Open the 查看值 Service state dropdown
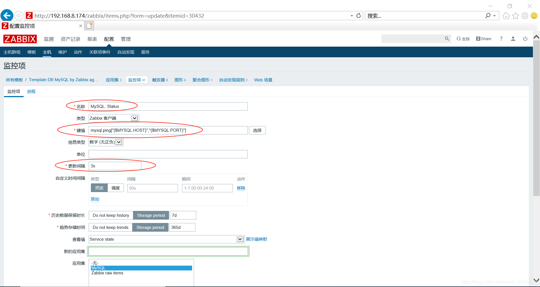Viewport: 540px width, 287px height. pyautogui.click(x=166, y=239)
